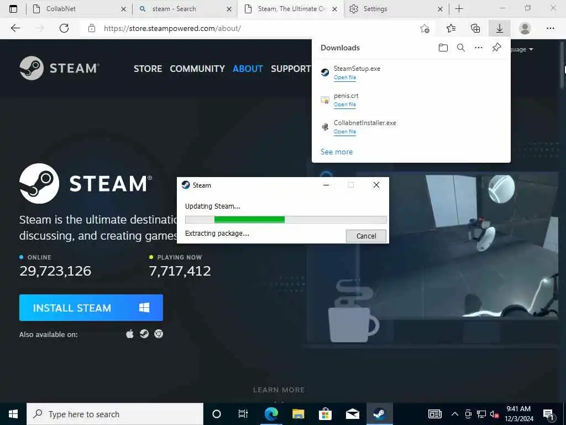This screenshot has height=425, width=566.
Task: Click the Downloads toolbar button
Action: tap(499, 28)
